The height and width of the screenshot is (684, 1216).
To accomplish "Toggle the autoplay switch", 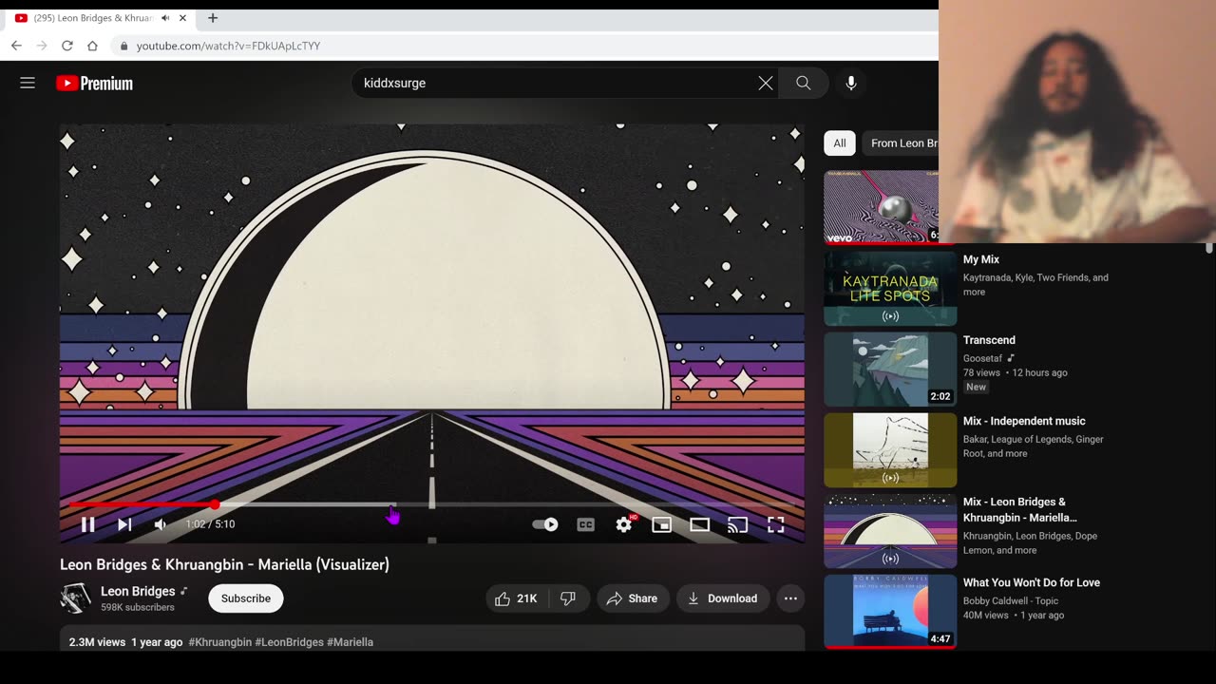I will coord(545,524).
